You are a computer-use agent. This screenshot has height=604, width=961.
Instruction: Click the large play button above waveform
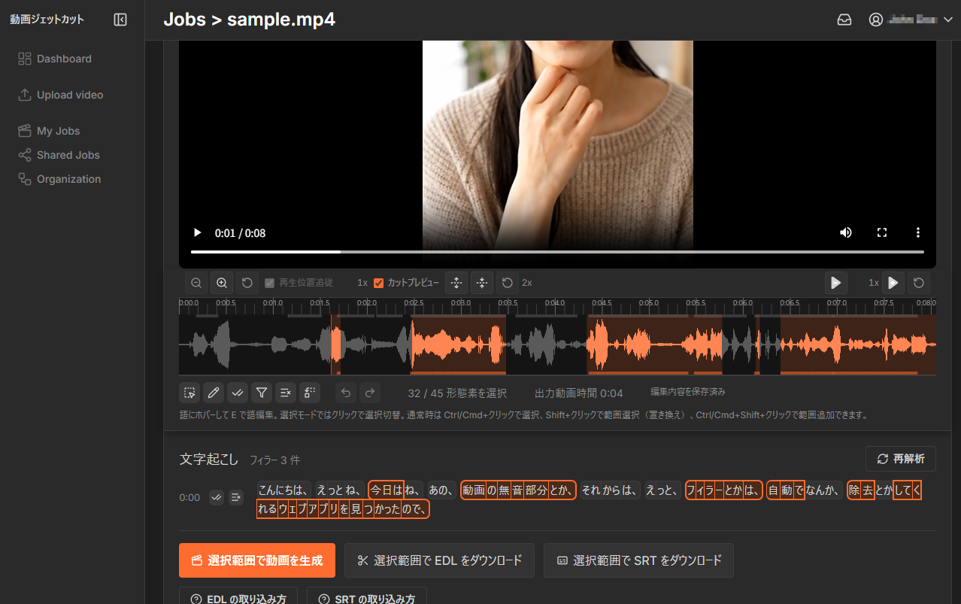(x=836, y=283)
